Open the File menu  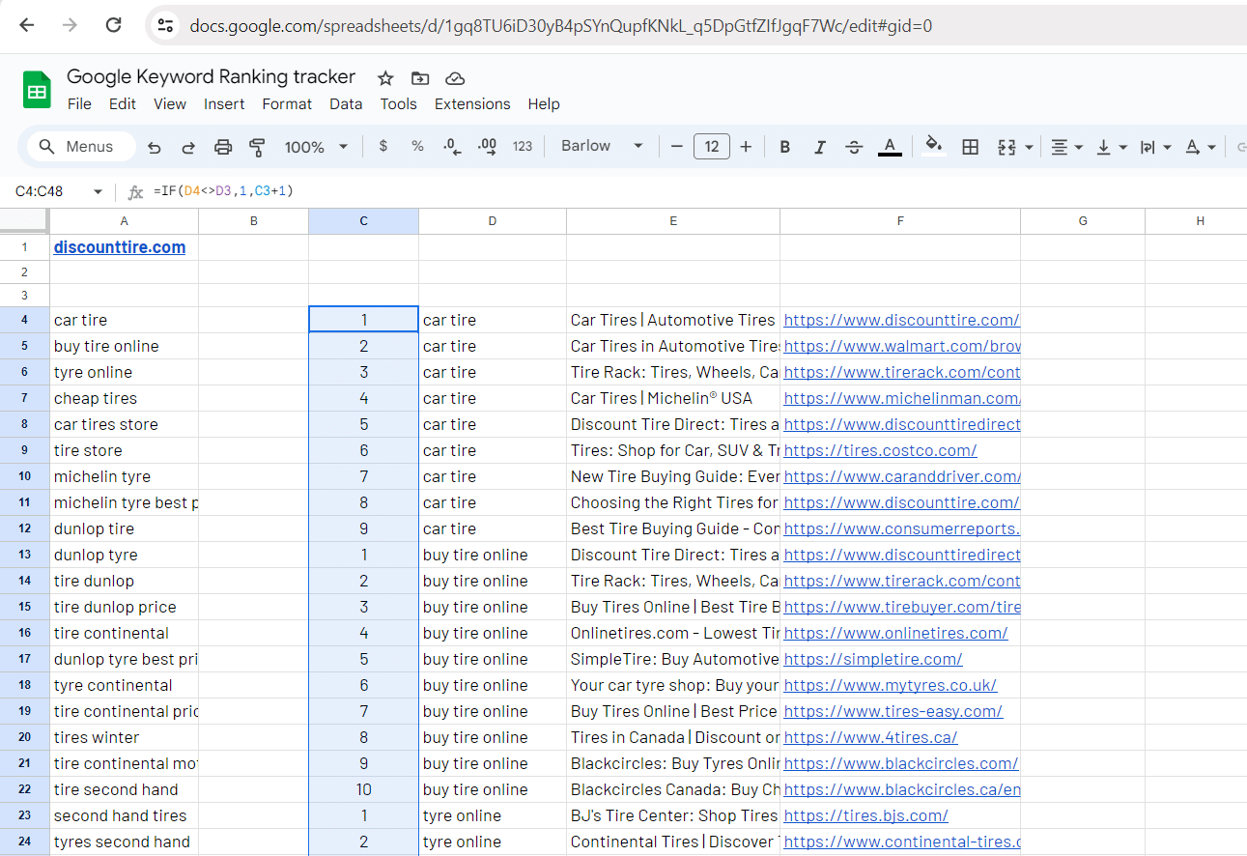coord(80,104)
